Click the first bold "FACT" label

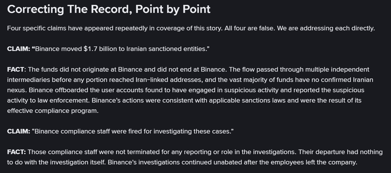(16, 69)
